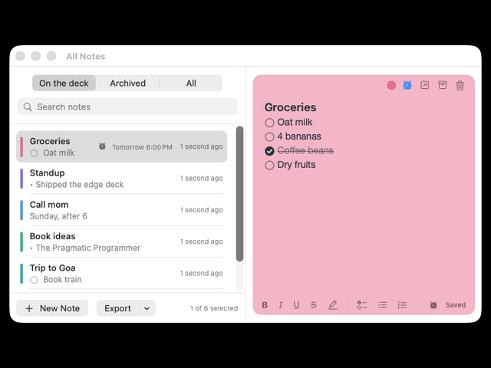The image size is (491, 368).
Task: Toggle underline formatting
Action: click(x=297, y=305)
